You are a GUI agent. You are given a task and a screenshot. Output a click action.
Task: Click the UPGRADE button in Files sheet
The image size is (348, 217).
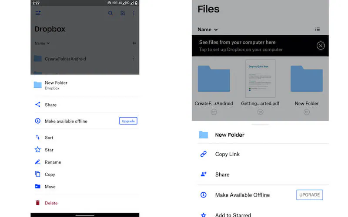(x=310, y=194)
